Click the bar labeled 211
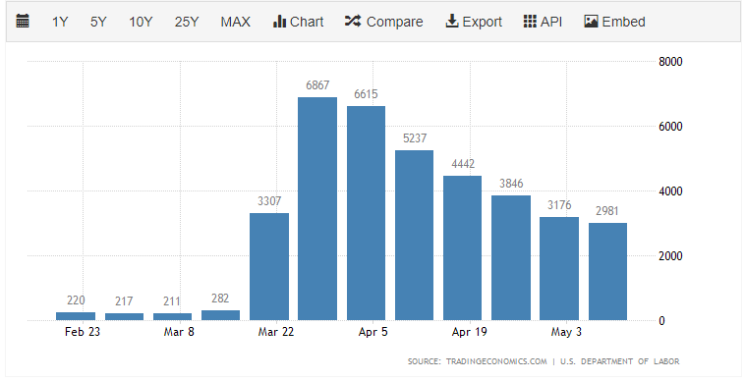745x381 pixels. click(172, 316)
